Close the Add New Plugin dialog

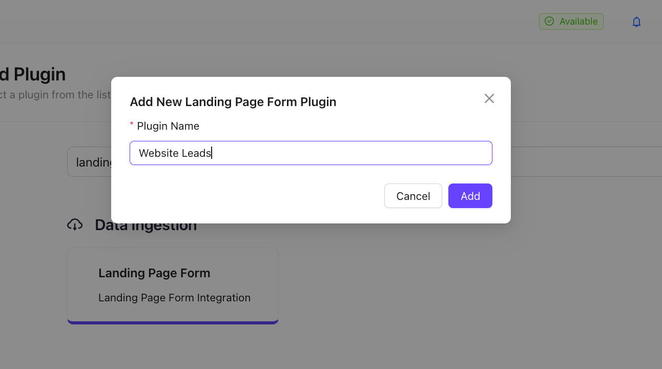(x=489, y=98)
